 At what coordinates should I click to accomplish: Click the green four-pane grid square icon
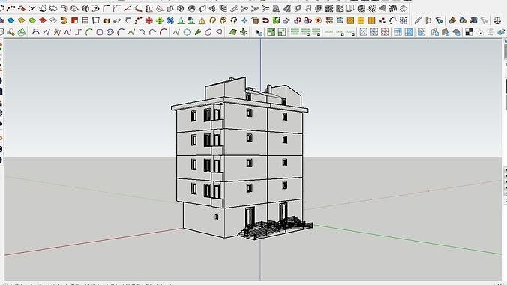[x=271, y=32]
